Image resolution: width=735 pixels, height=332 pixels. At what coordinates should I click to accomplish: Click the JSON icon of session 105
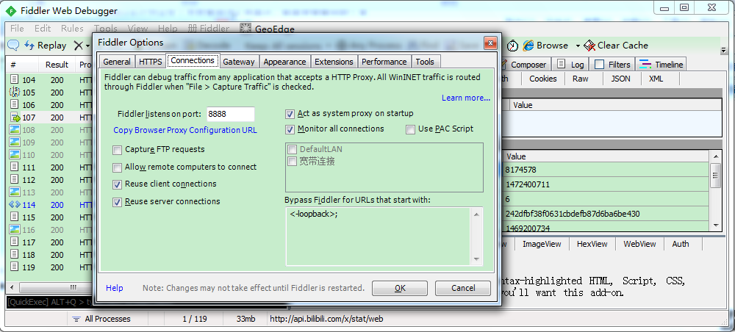tap(15, 93)
